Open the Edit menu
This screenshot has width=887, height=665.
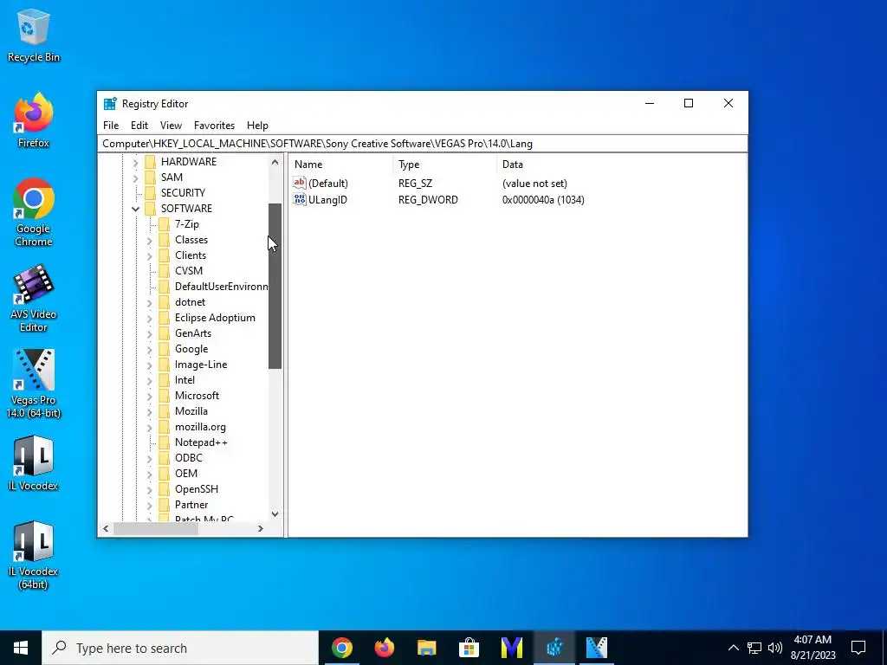click(x=139, y=126)
